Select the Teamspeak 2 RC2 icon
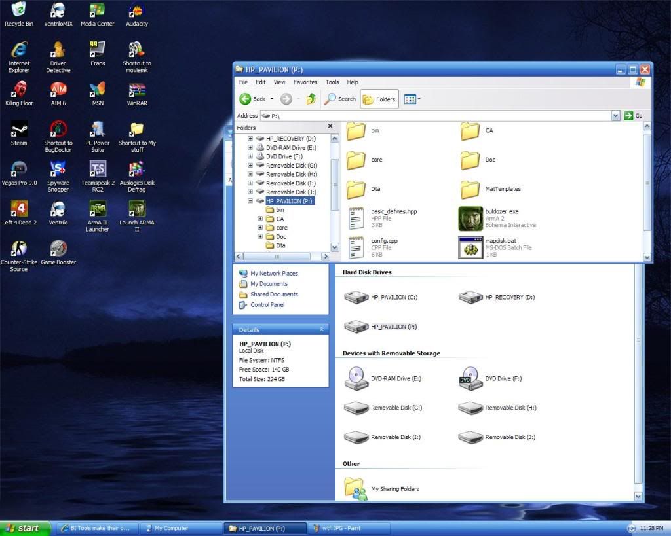Screen dimensions: 671x536 [98, 170]
